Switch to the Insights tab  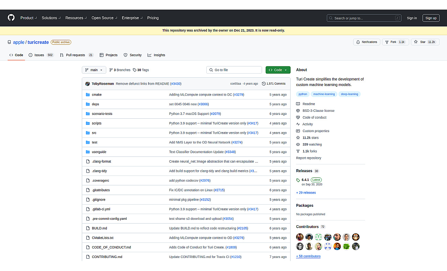pos(156,55)
